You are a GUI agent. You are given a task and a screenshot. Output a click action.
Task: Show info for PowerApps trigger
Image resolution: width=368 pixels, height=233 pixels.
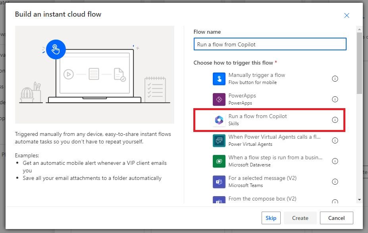tap(335, 99)
